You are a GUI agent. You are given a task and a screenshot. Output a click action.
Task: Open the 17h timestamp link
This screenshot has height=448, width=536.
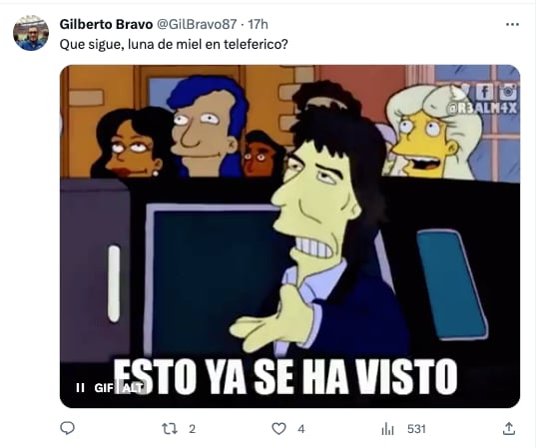258,24
